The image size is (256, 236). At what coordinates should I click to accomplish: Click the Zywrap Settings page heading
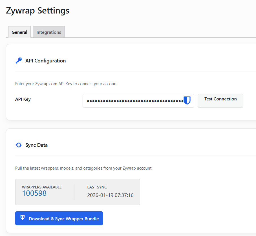pyautogui.click(x=37, y=10)
